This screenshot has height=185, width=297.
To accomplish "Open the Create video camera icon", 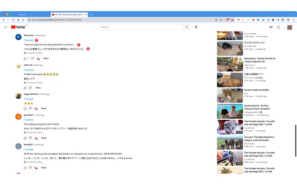I will (271, 27).
